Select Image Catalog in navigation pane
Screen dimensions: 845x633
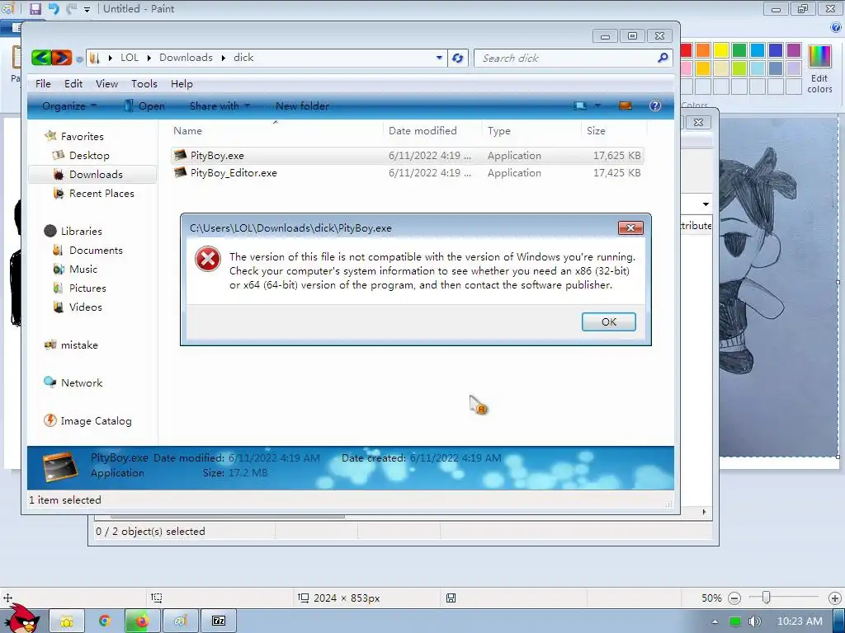click(96, 421)
